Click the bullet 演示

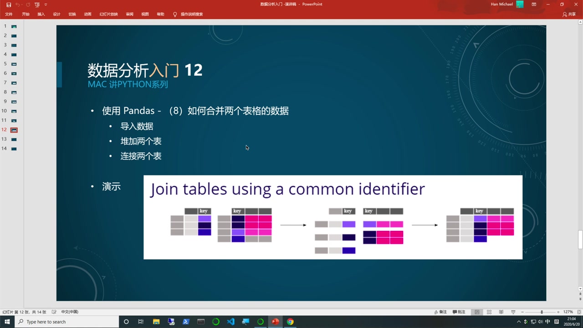(x=111, y=186)
